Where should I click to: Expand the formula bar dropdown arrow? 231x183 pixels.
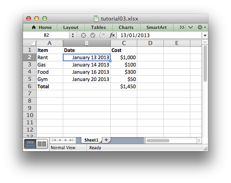click(205, 35)
